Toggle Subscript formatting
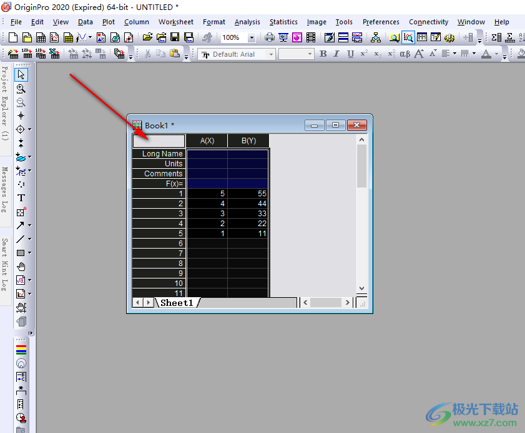The image size is (525, 433). [378, 54]
